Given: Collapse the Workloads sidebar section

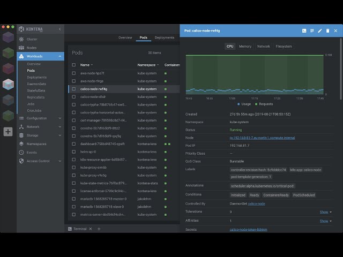Looking at the screenshot, I should (x=59, y=56).
